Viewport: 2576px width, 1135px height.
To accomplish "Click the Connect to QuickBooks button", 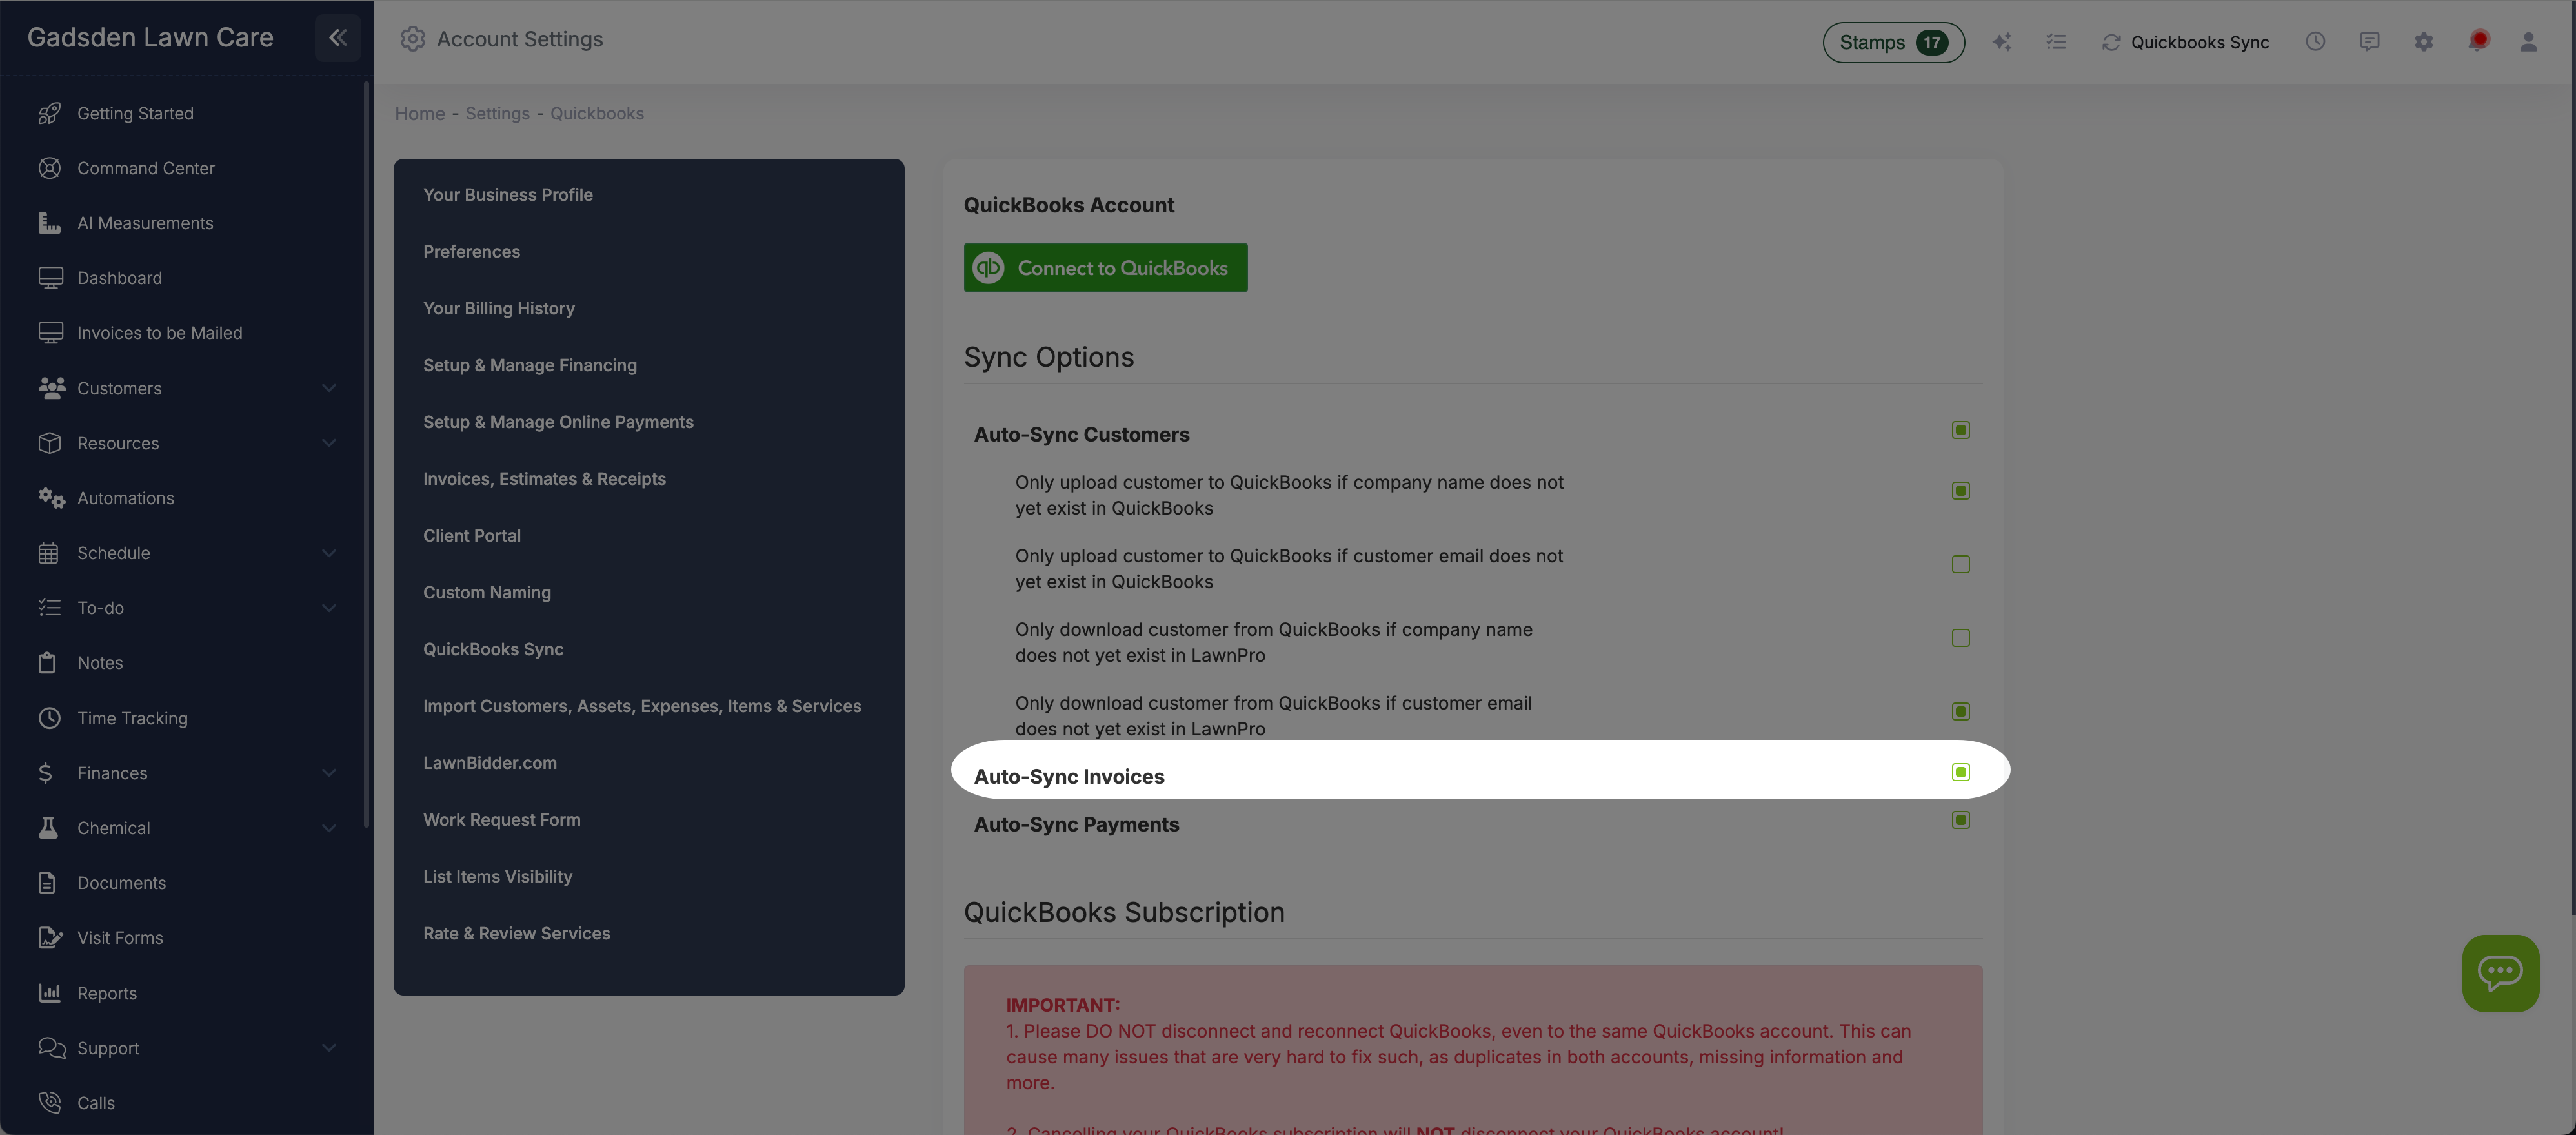I will (1105, 267).
